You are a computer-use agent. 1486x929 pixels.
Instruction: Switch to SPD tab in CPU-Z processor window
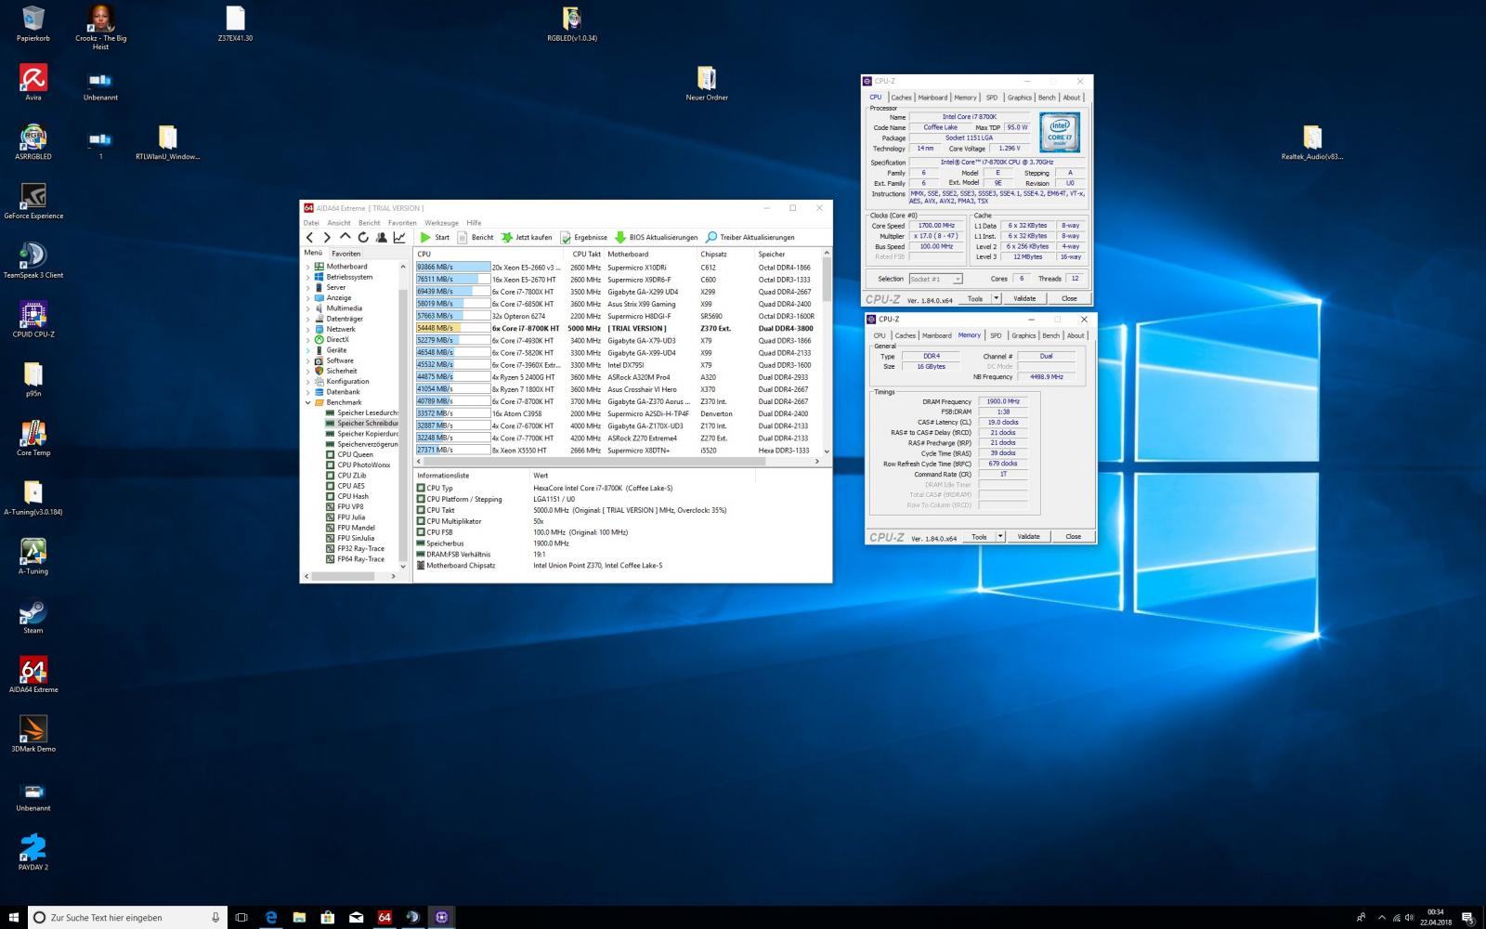tap(992, 98)
